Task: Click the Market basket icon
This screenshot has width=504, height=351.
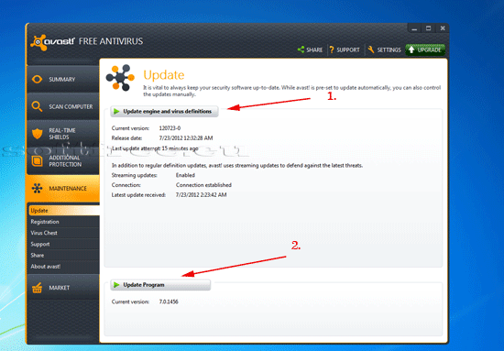Action: (x=37, y=288)
